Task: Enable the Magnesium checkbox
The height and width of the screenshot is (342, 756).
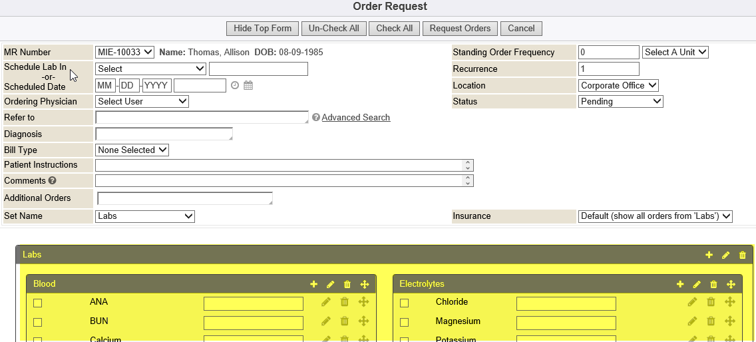Action: pos(404,323)
